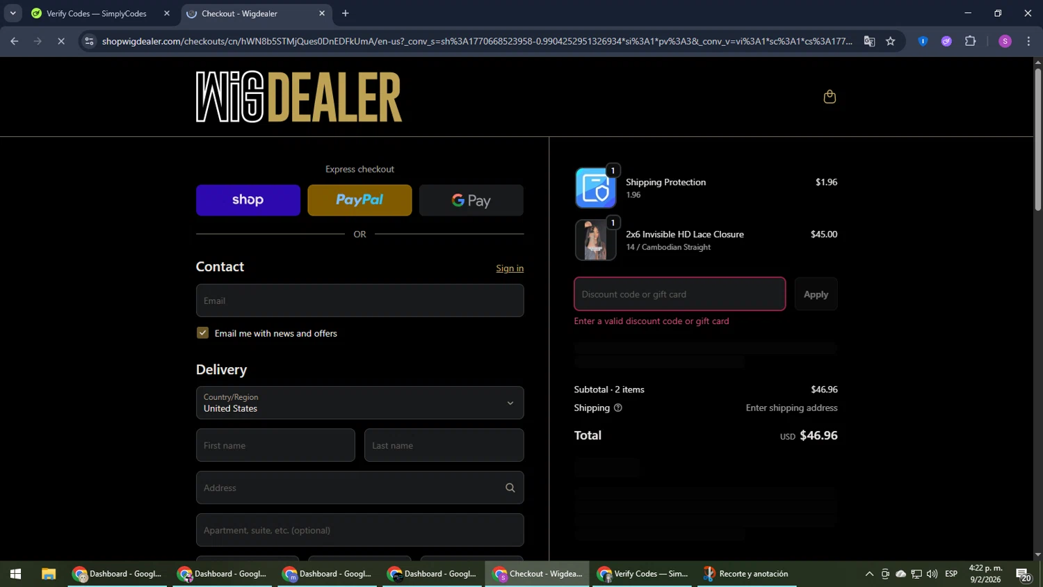This screenshot has width=1043, height=587.
Task: Bookmark this page with the star icon
Action: pos(890,41)
